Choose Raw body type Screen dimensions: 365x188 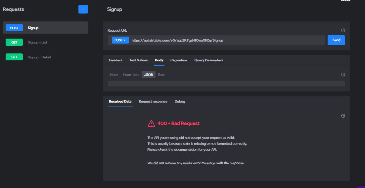tap(161, 75)
